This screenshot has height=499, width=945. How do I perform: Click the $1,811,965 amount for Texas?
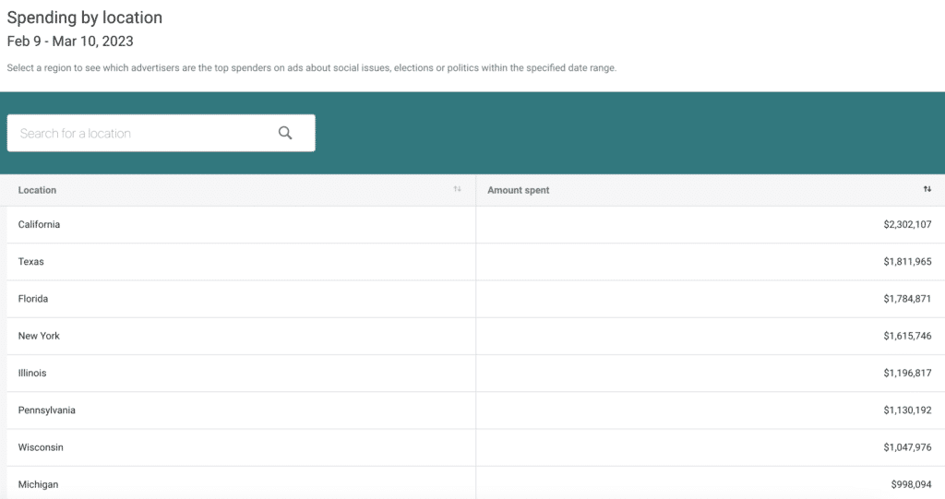click(906, 262)
